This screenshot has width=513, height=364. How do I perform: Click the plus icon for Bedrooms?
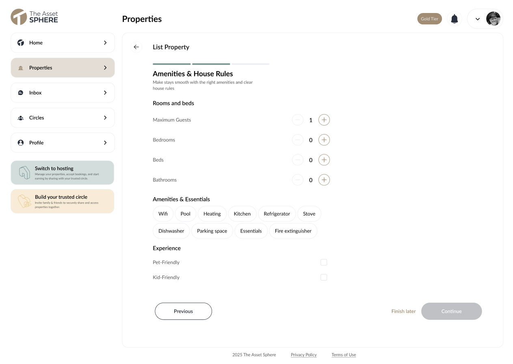324,140
